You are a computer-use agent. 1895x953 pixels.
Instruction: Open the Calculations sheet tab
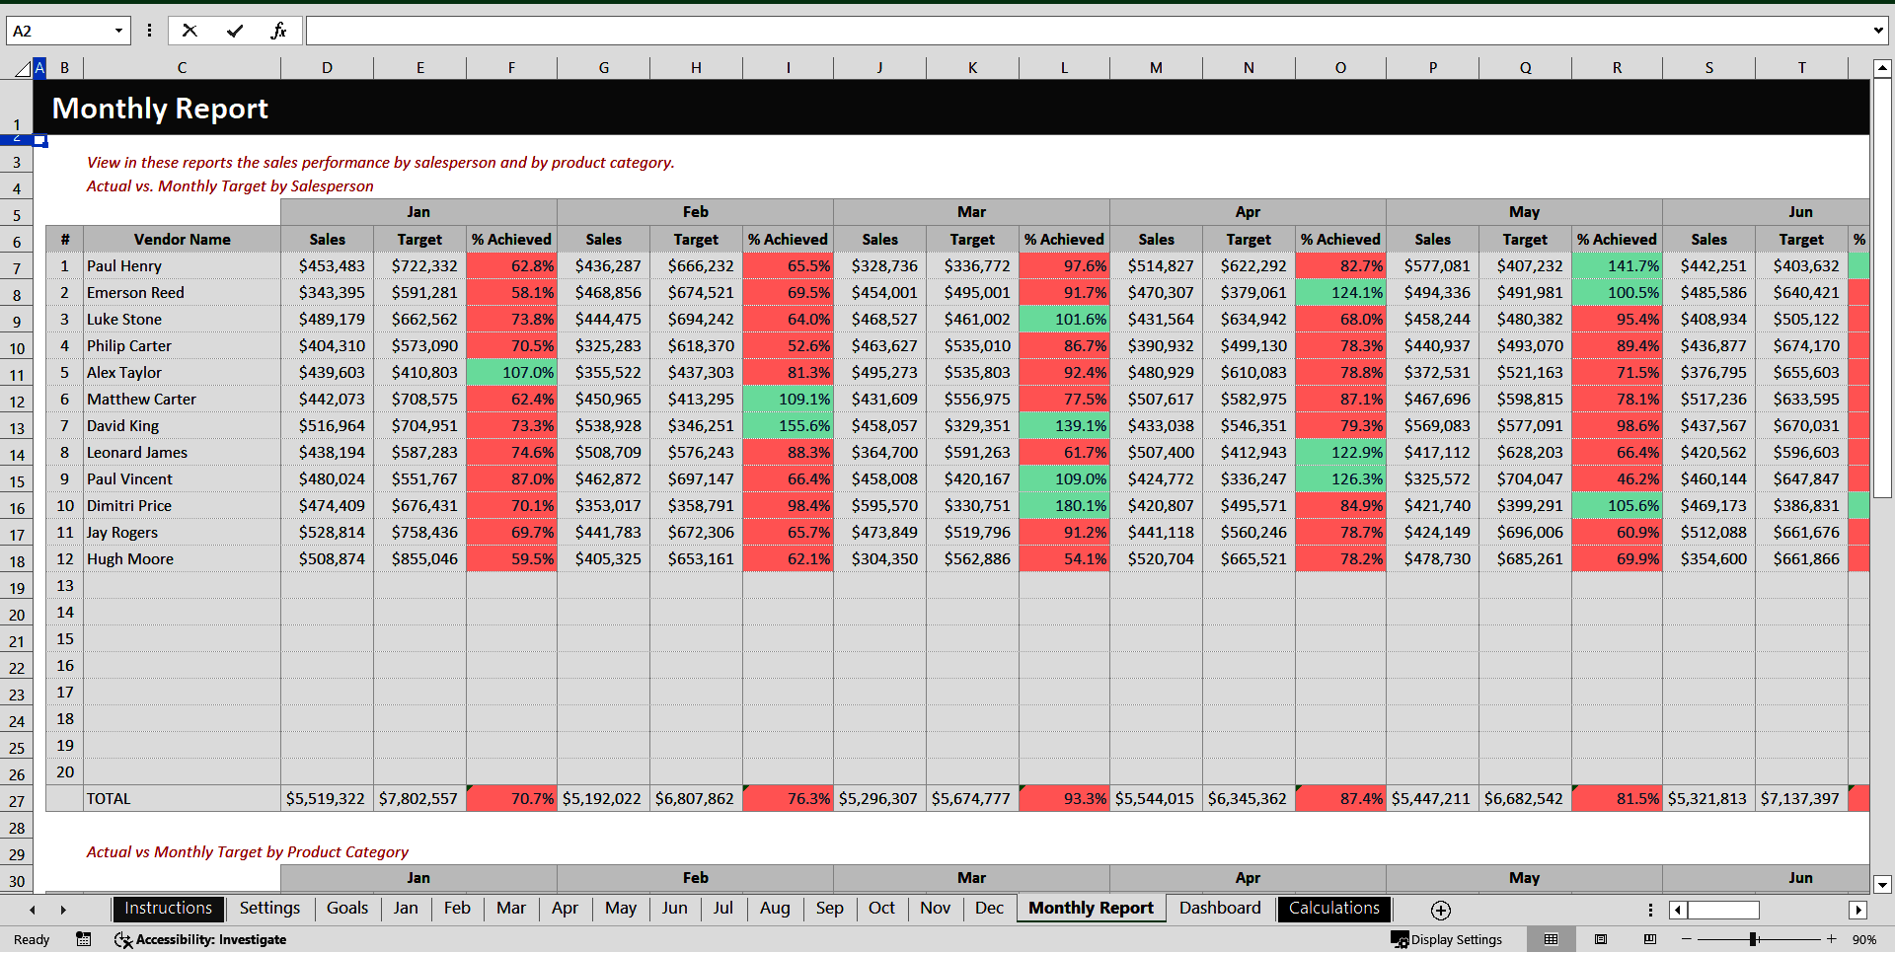coord(1333,908)
